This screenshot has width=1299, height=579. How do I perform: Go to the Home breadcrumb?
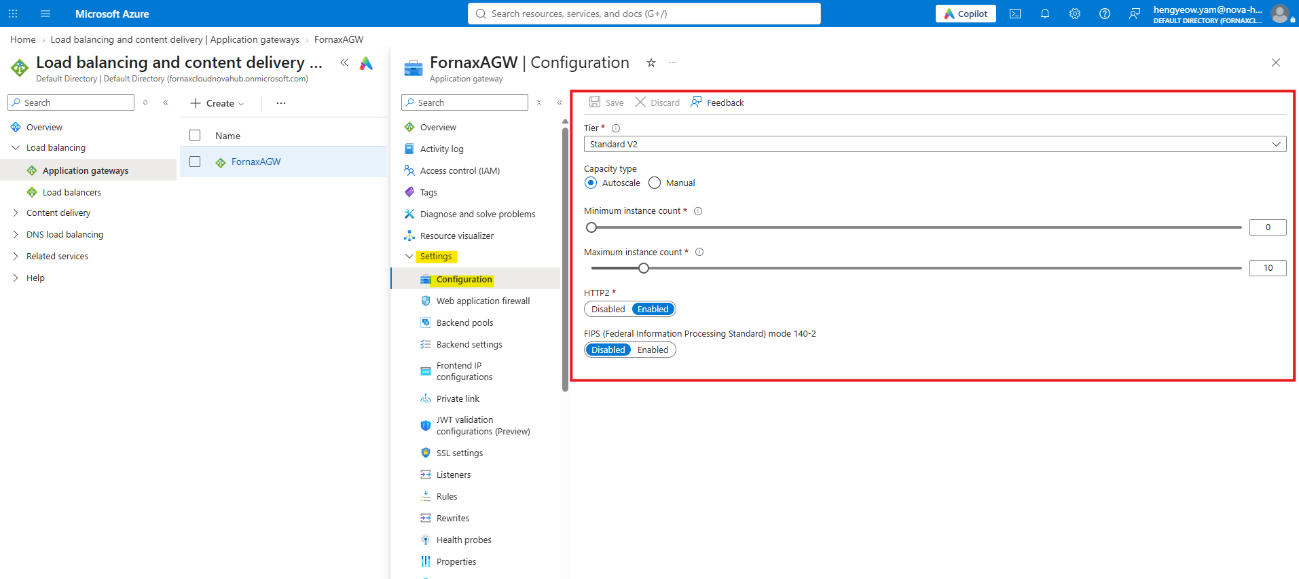point(23,39)
